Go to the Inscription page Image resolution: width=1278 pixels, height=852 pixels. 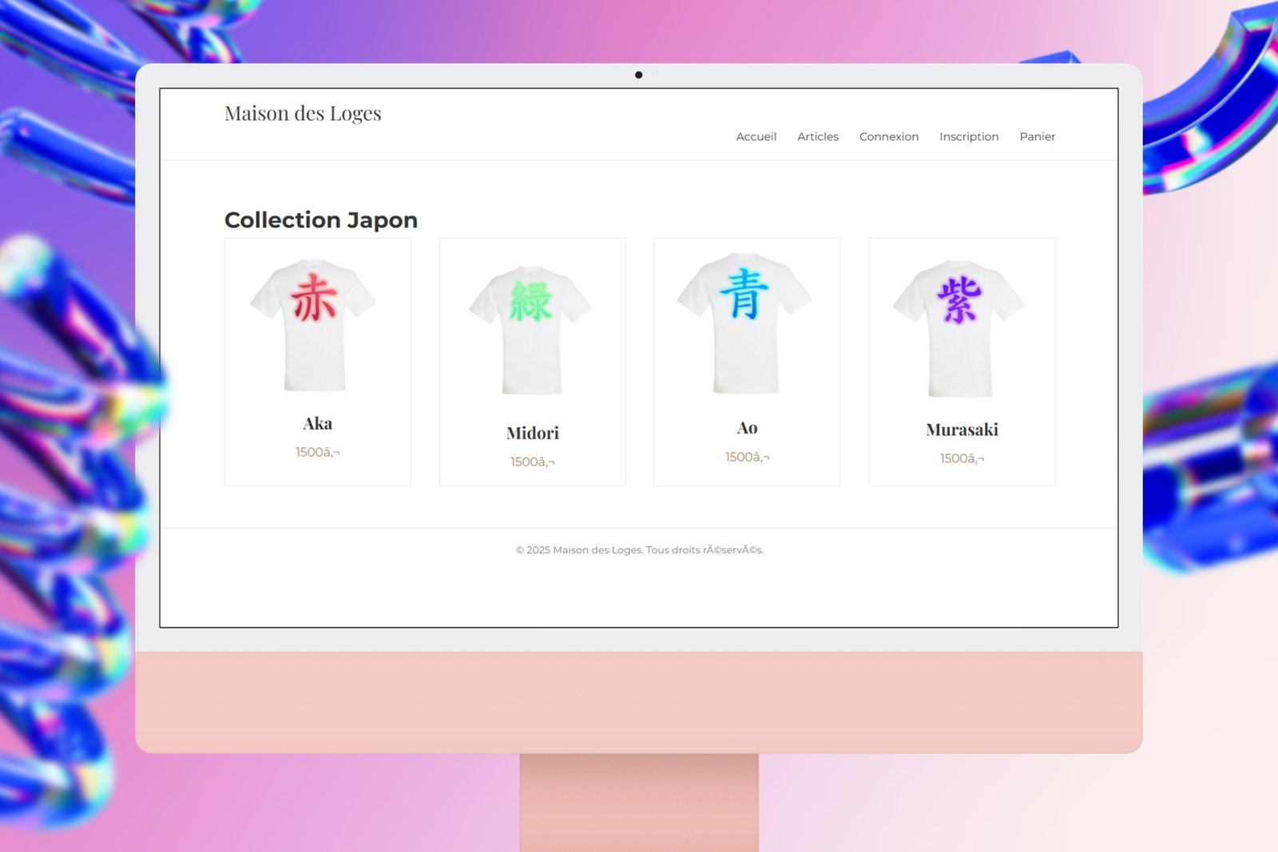point(969,137)
